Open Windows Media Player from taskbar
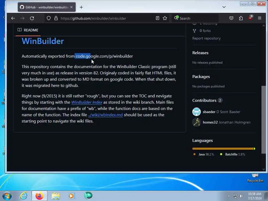Image resolution: width=268 pixels, height=201 pixels. click(71, 196)
